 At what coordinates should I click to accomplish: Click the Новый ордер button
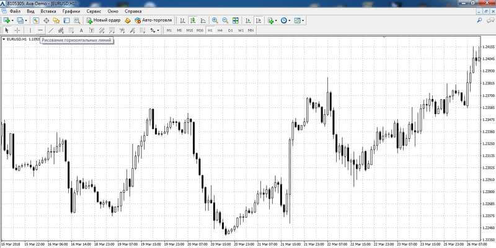104,20
